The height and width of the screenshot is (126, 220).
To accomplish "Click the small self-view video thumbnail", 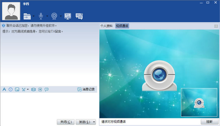I will [199, 102].
